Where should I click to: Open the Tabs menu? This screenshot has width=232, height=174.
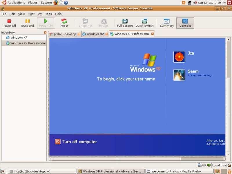pyautogui.click(x=48, y=14)
